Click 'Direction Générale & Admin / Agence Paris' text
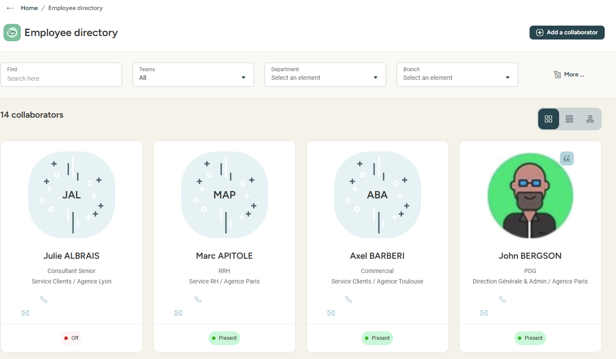 click(530, 281)
